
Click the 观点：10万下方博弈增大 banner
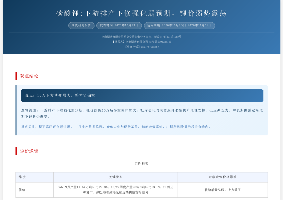tap(142, 95)
